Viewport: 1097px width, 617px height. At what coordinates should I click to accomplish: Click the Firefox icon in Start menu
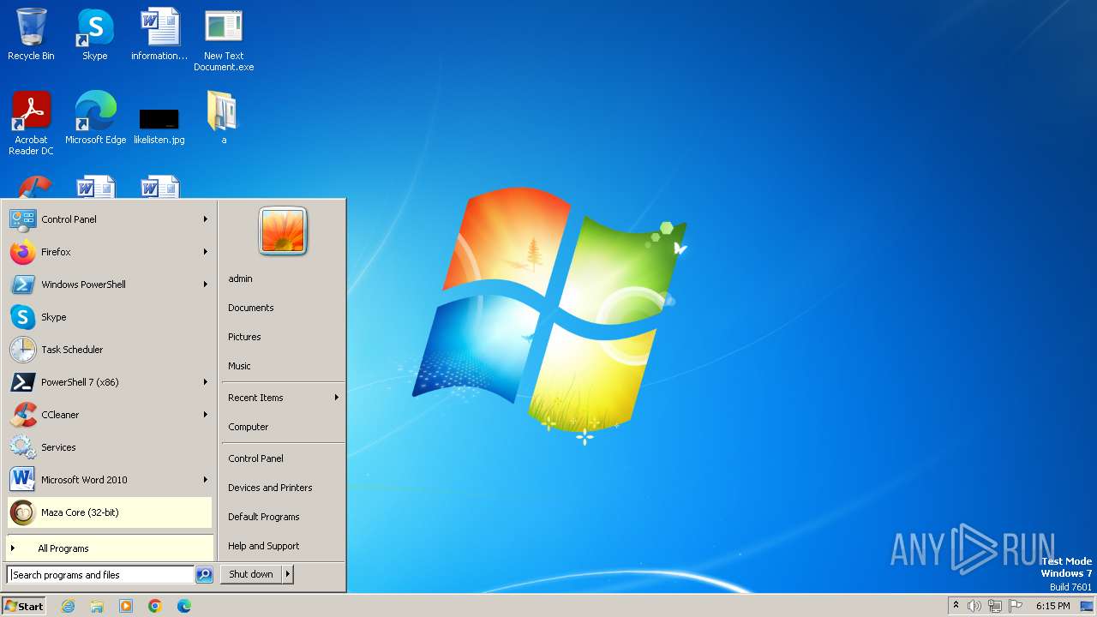point(22,252)
